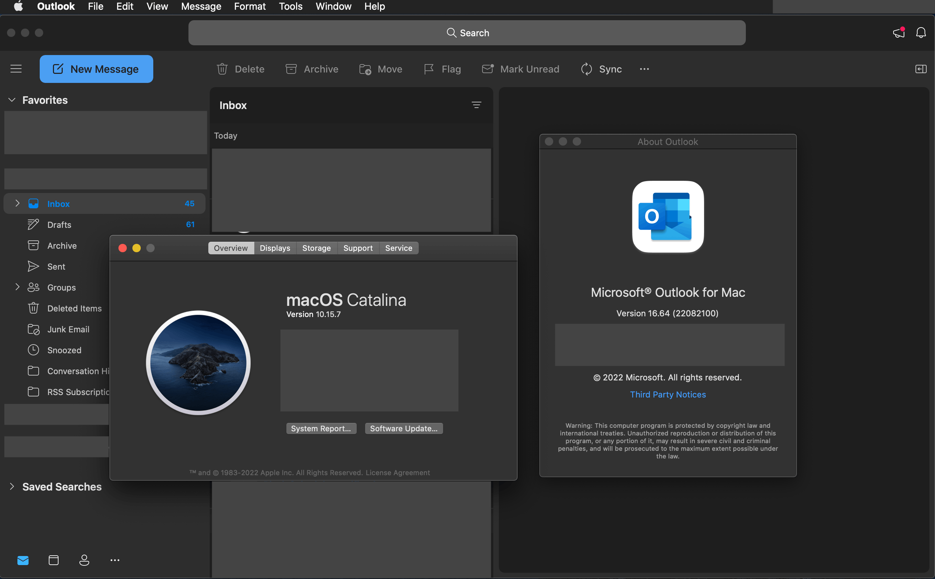Click the macOS Catalina island image
This screenshot has width=935, height=579.
click(198, 362)
